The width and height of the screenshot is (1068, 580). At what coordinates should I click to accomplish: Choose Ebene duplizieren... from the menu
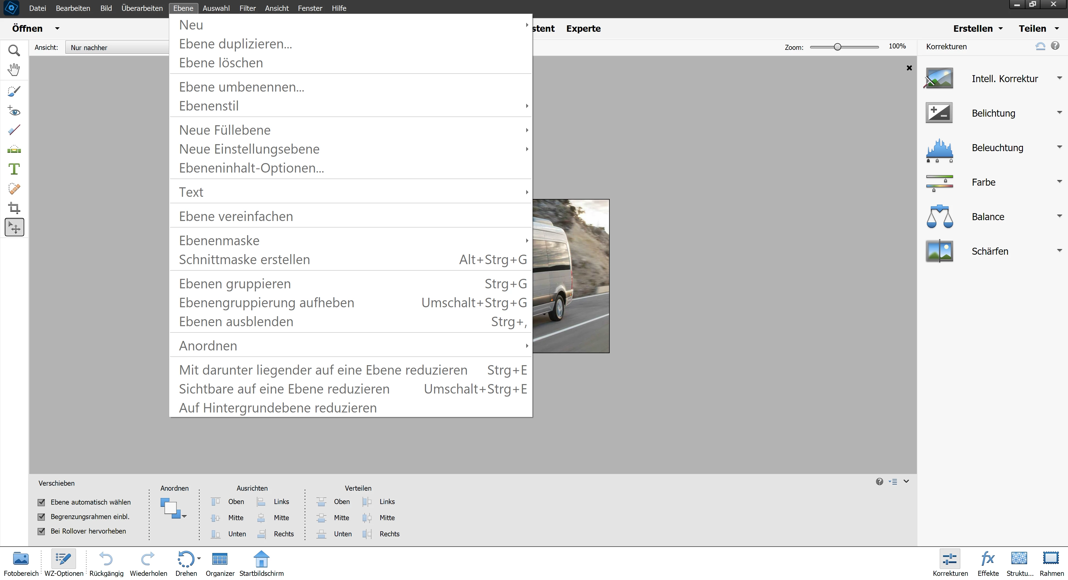pos(235,44)
